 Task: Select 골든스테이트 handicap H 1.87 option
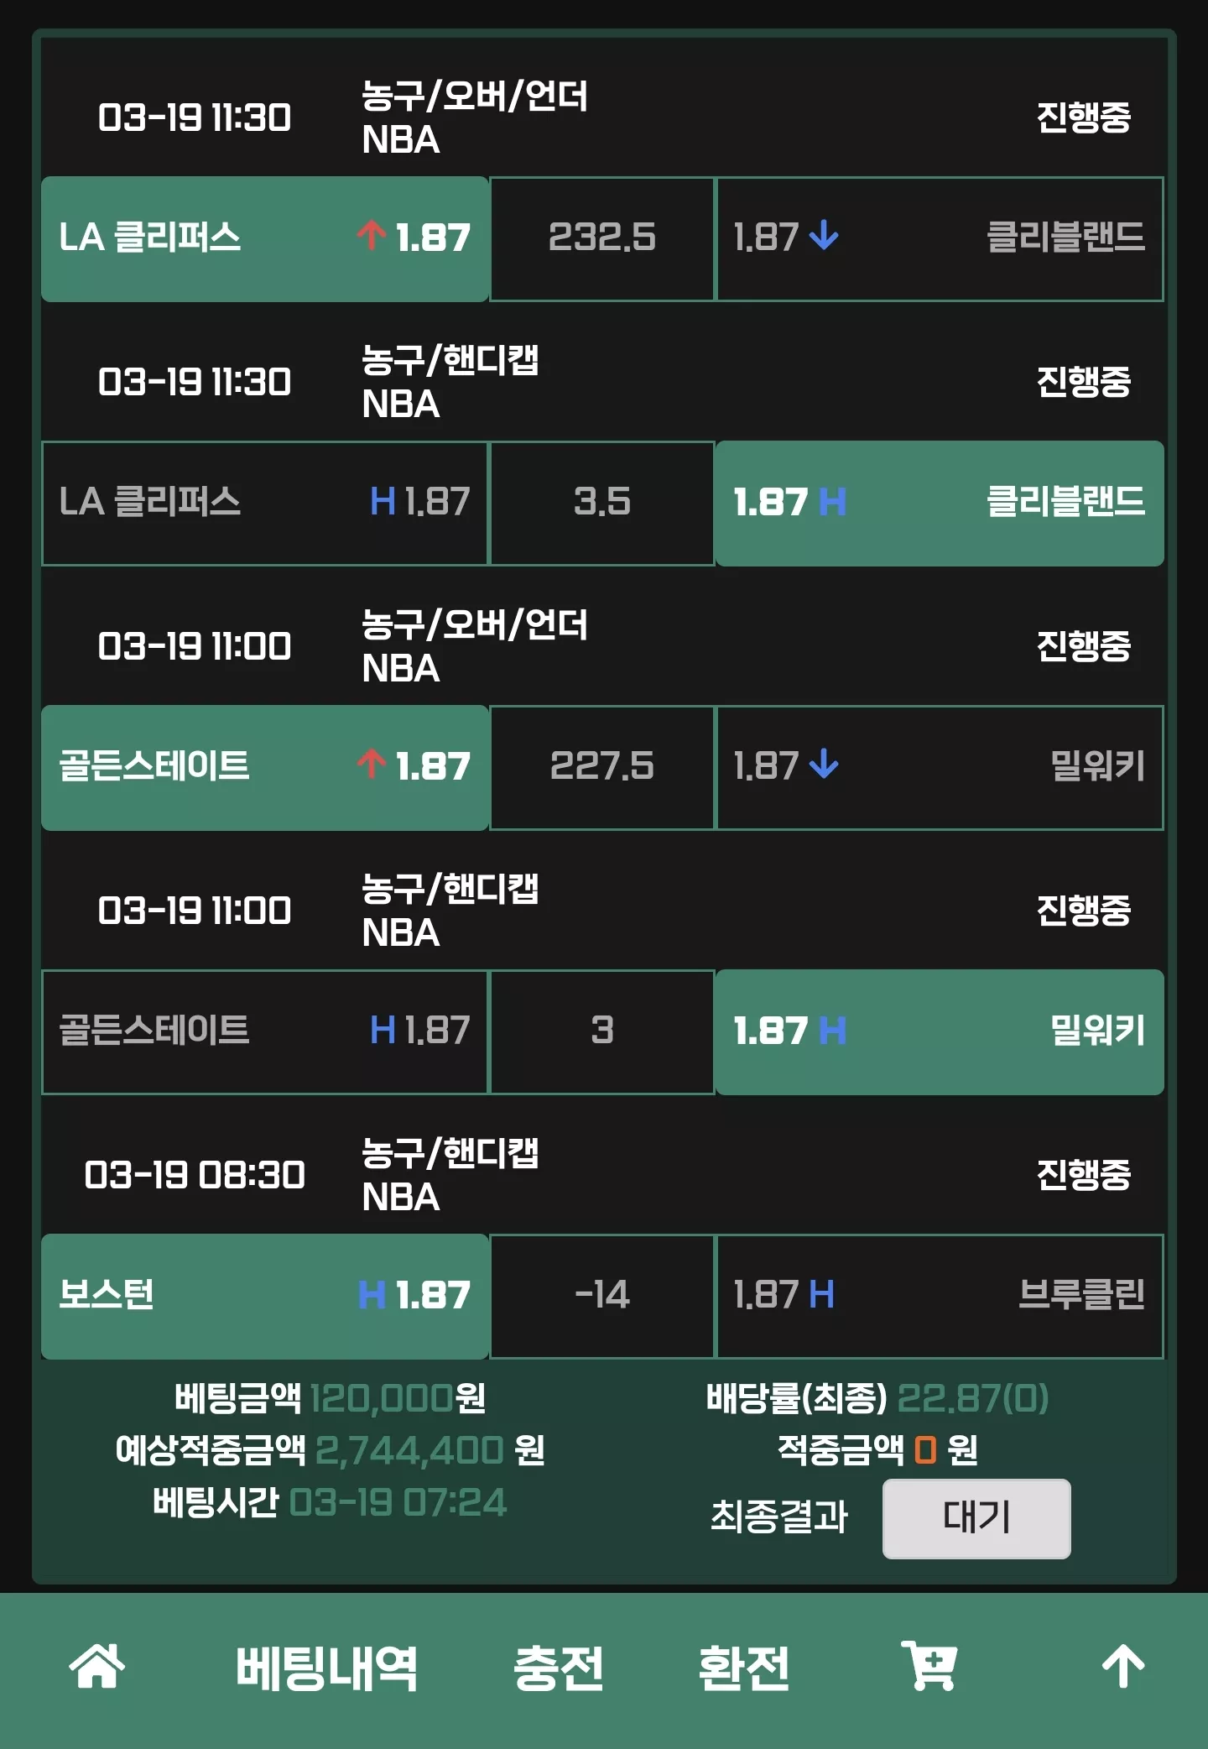pos(265,1032)
